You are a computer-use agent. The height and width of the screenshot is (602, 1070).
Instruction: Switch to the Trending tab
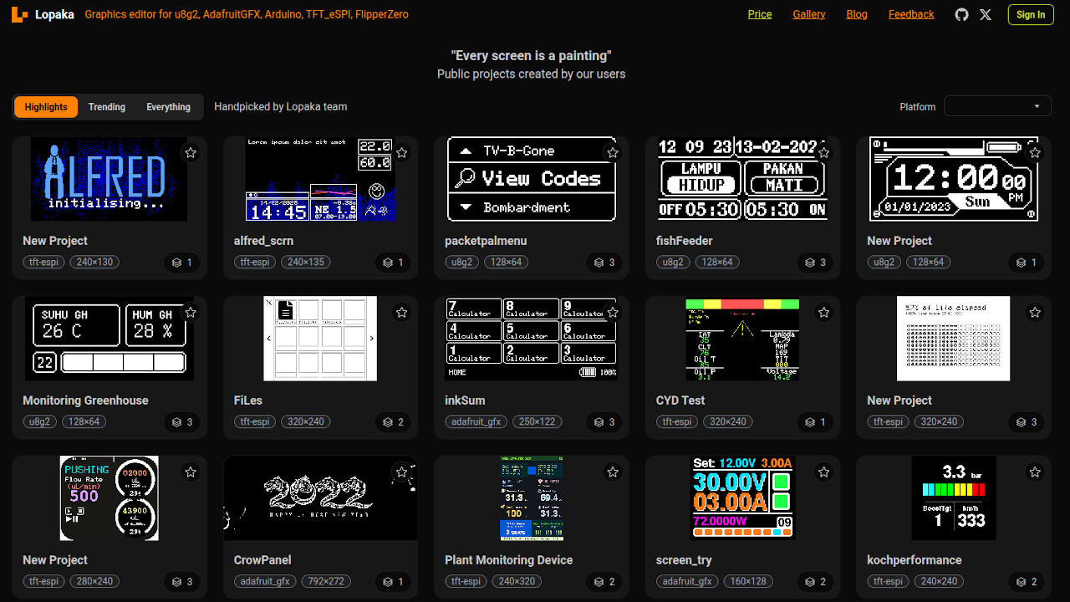click(x=107, y=107)
